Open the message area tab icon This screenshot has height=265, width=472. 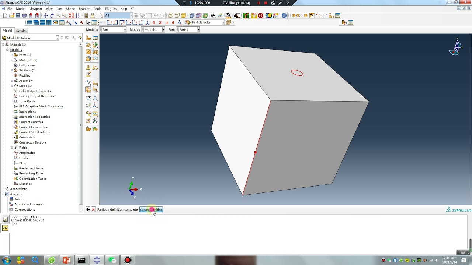(x=5, y=220)
